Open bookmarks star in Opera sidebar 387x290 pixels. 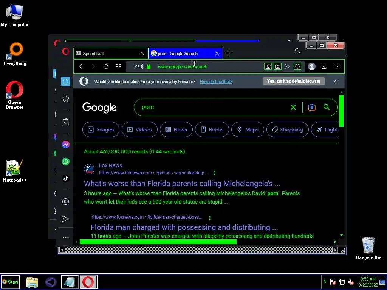click(x=66, y=99)
